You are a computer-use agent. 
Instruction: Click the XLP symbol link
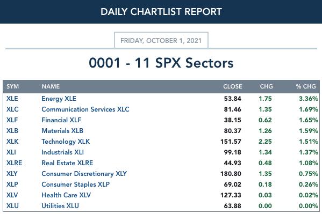pos(12,185)
